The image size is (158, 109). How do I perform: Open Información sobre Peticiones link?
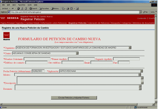pyautogui.click(x=54, y=23)
